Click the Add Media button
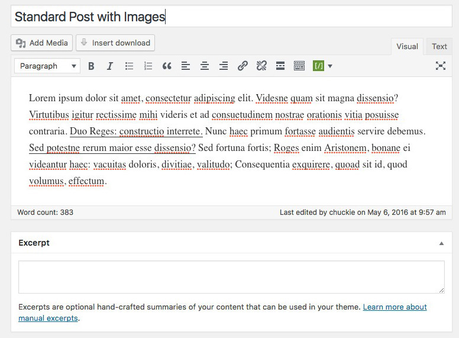Screen dimensions: 459x338 pyautogui.click(x=41, y=43)
